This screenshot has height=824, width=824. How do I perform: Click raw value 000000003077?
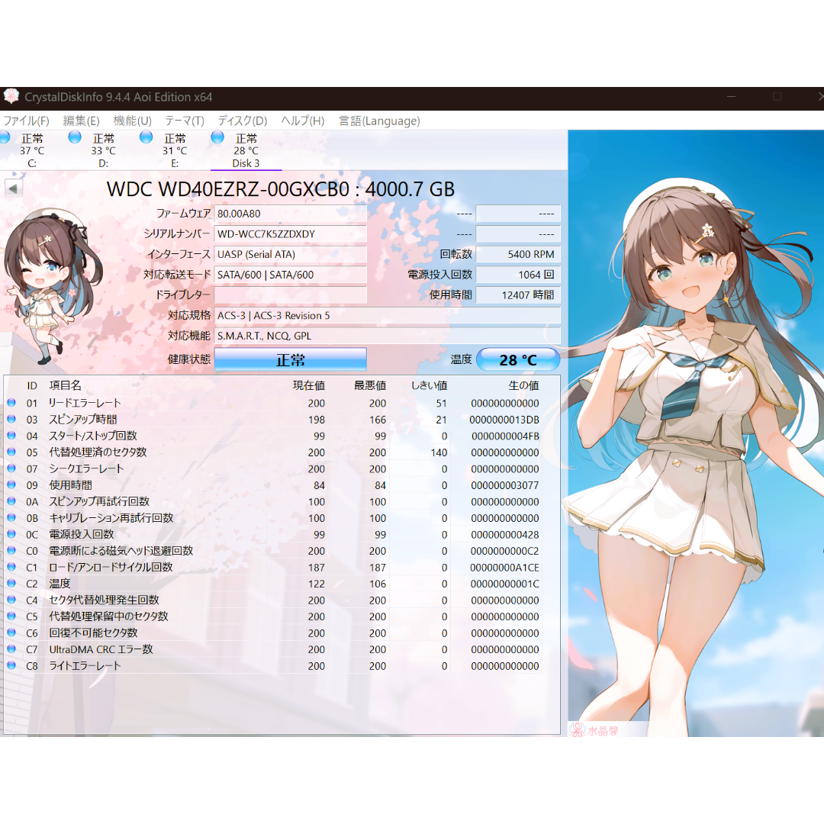(x=504, y=485)
